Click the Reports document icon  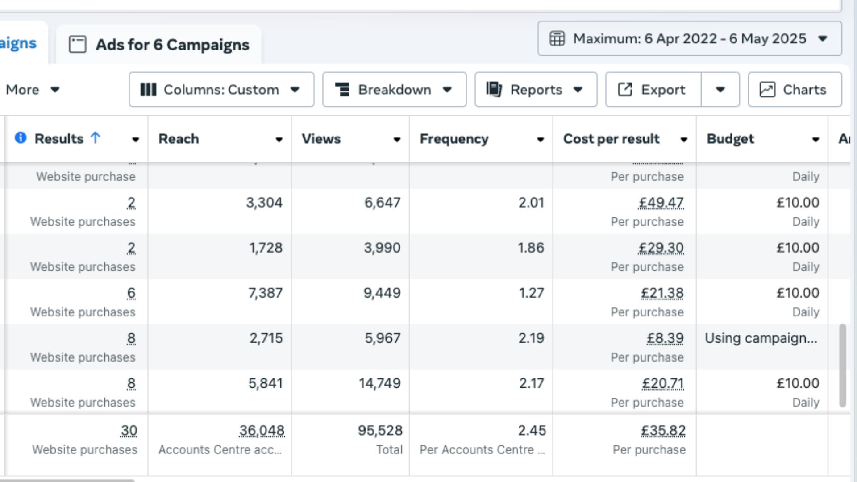tap(494, 90)
